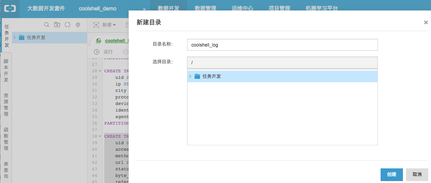The height and width of the screenshot is (183, 431).
Task: Collapse the code fold at line 38
Action: (100, 136)
